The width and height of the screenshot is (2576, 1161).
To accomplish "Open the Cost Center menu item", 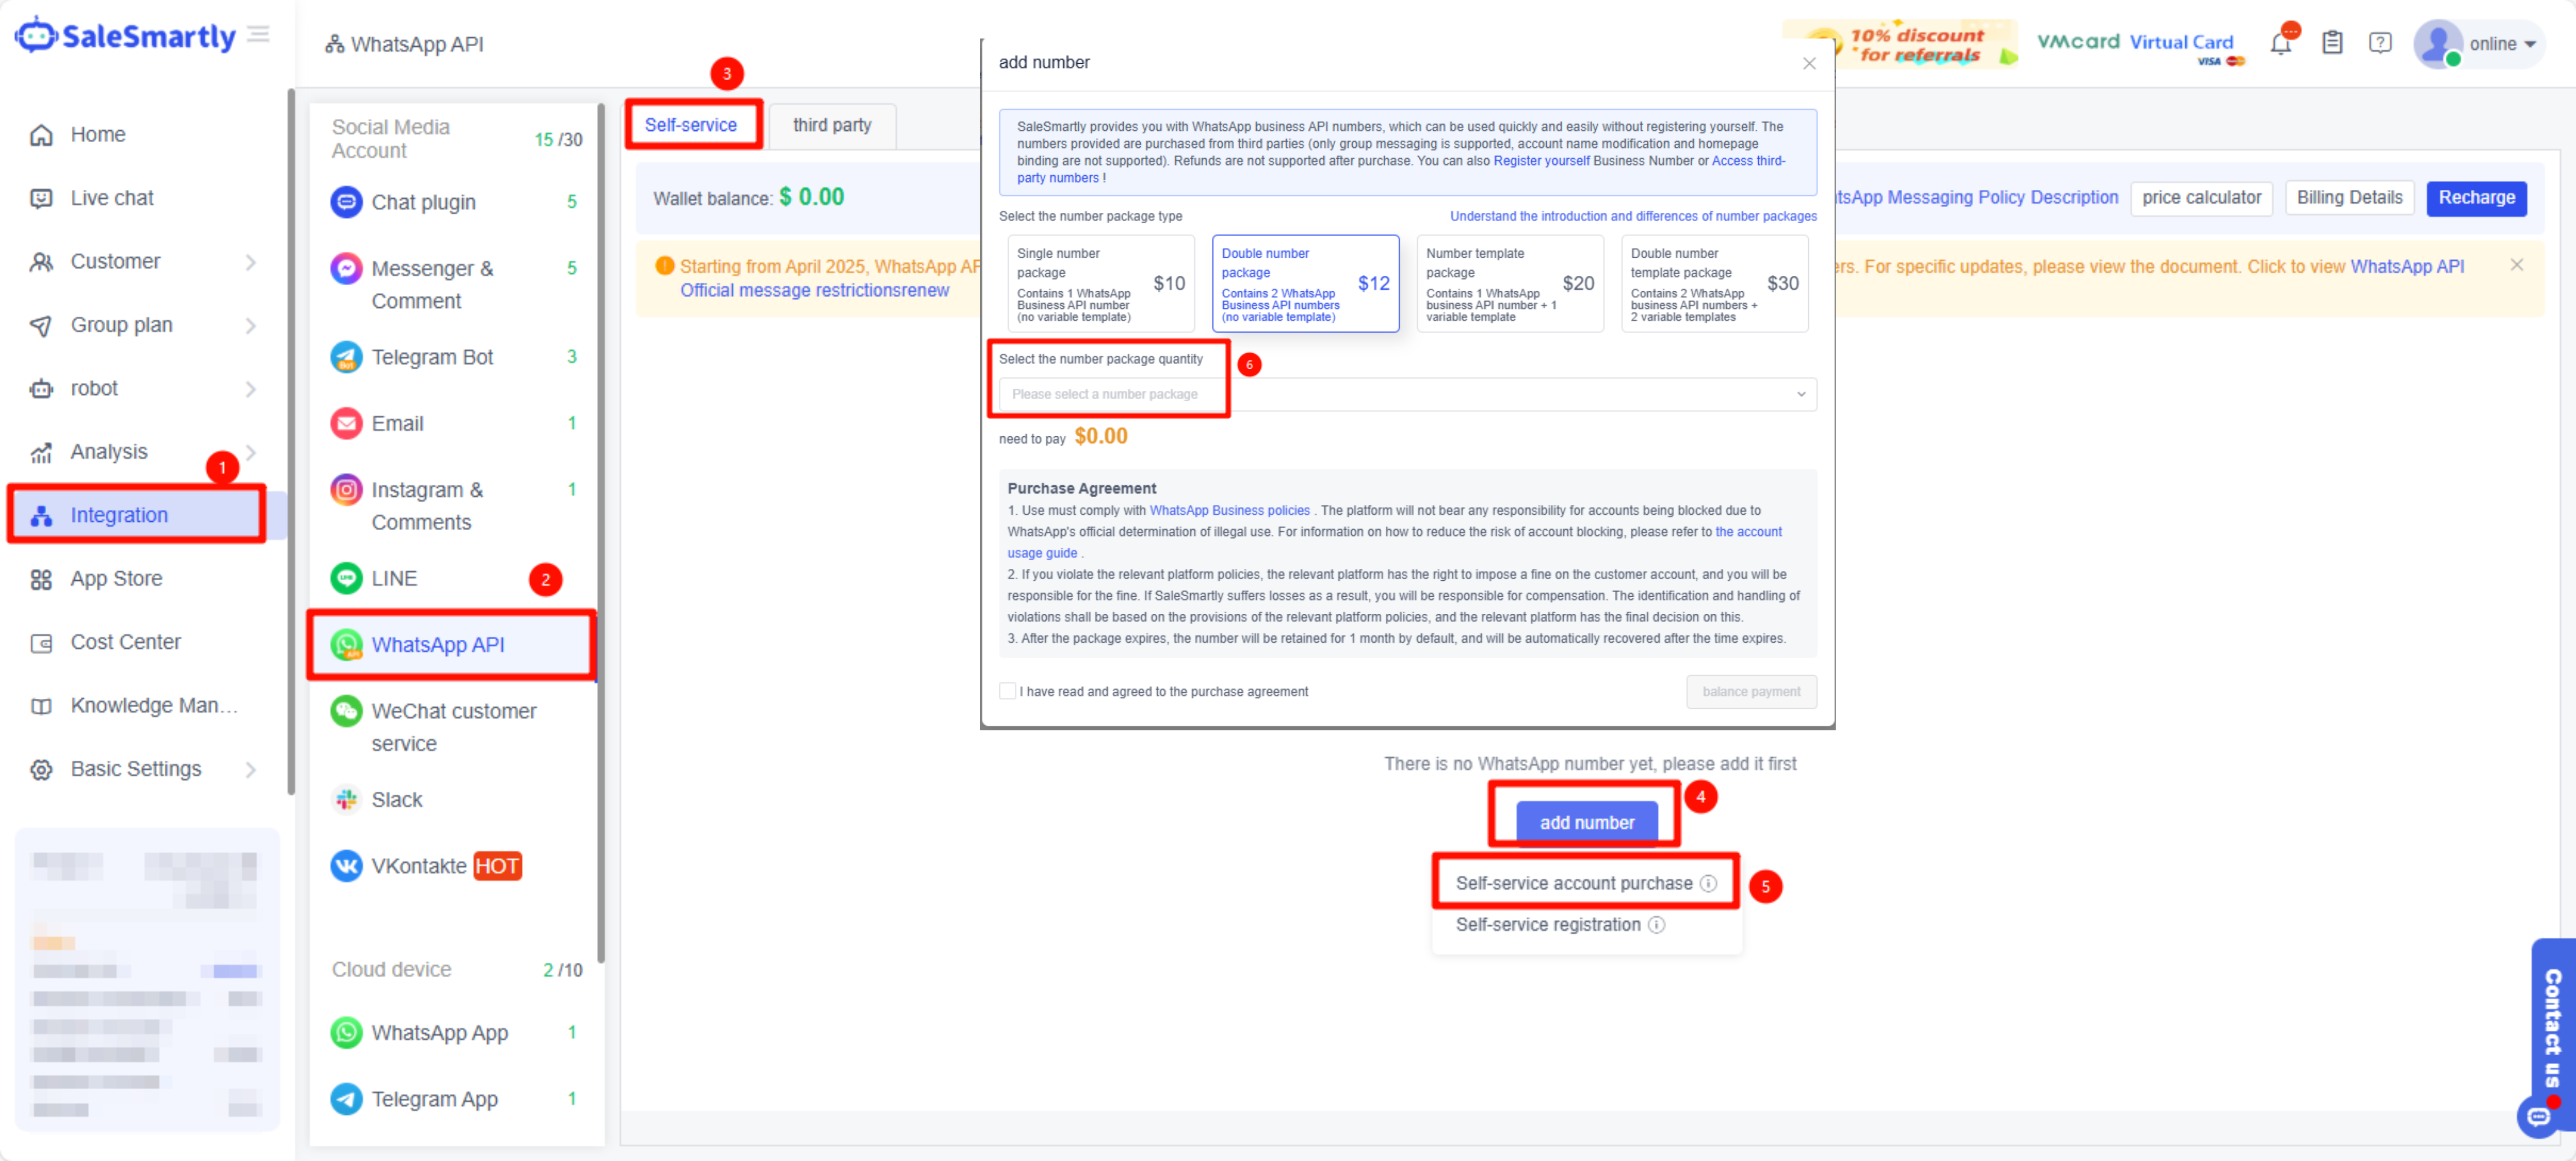I will pos(125,642).
